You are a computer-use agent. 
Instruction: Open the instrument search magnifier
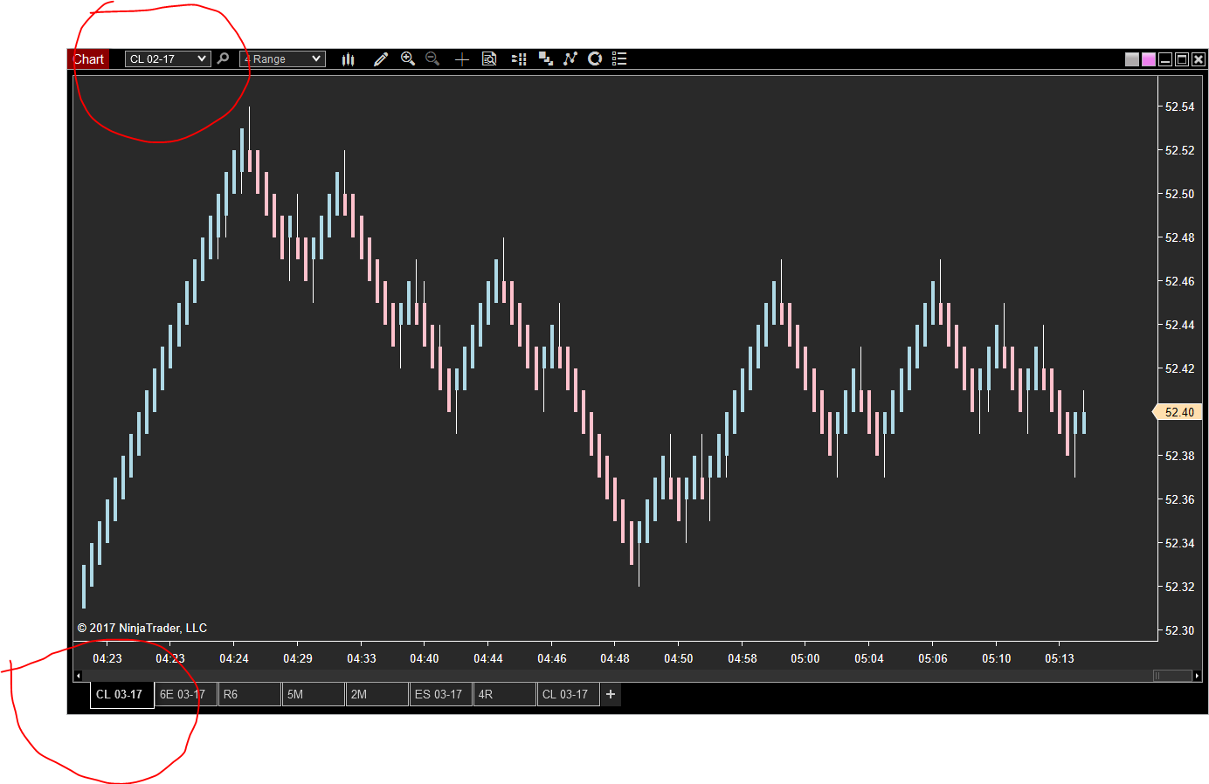pos(223,58)
